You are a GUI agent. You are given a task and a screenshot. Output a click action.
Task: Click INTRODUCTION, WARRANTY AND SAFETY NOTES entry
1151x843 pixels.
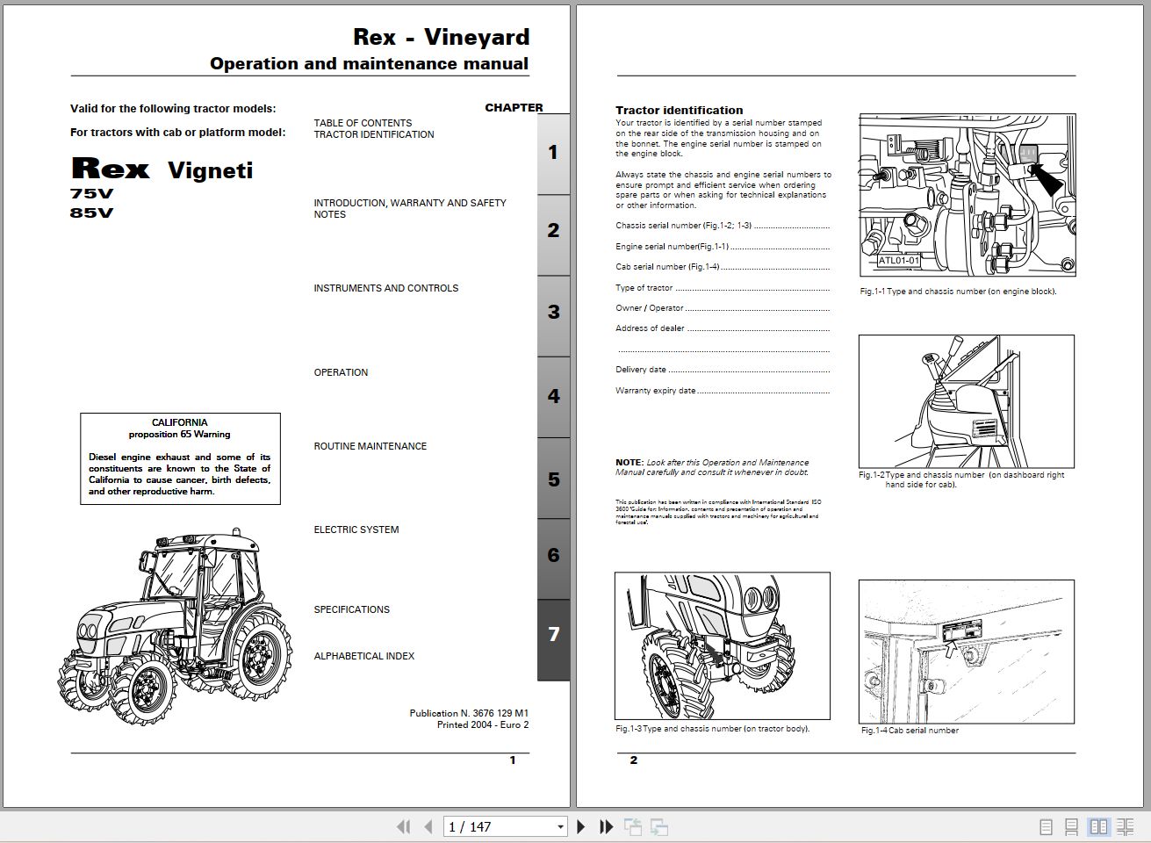pyautogui.click(x=410, y=208)
